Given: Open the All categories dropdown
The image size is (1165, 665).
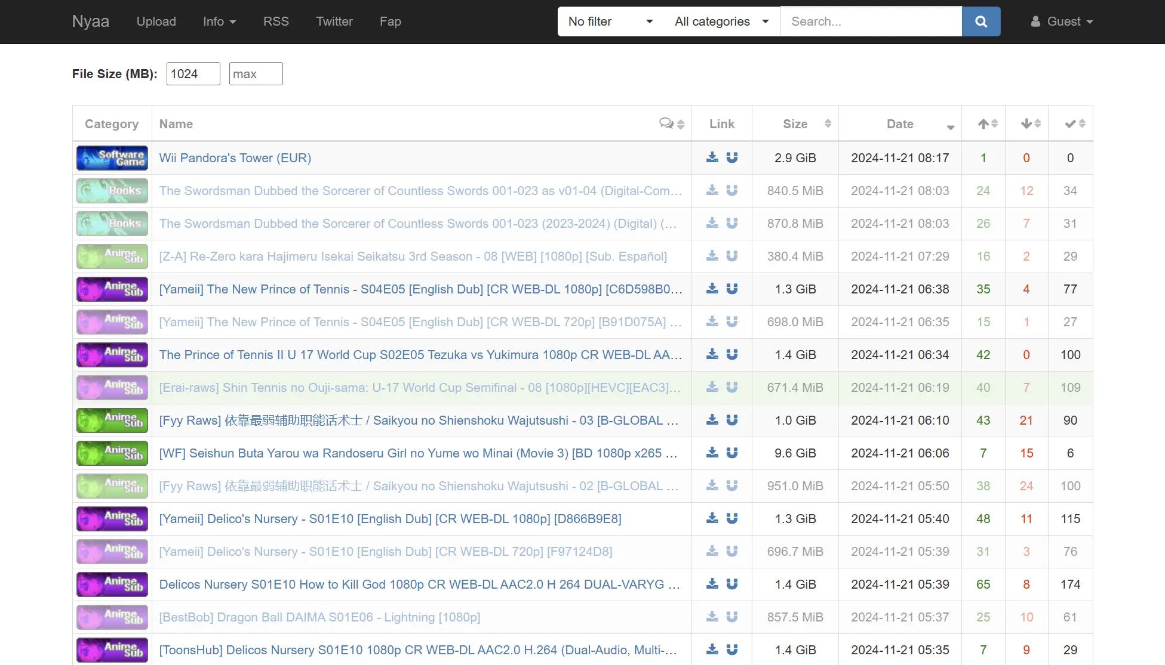Looking at the screenshot, I should (721, 21).
